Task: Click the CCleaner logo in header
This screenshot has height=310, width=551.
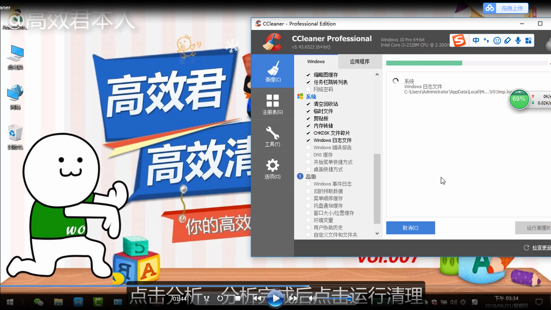Action: click(x=273, y=42)
